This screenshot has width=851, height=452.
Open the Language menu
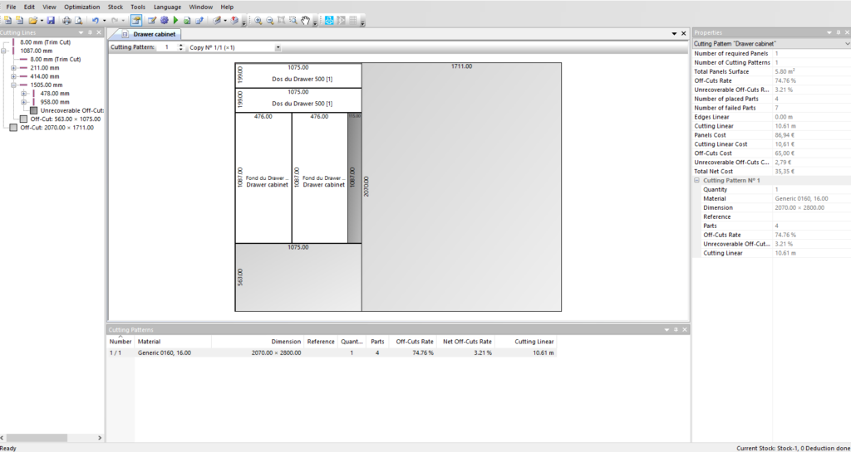[167, 7]
